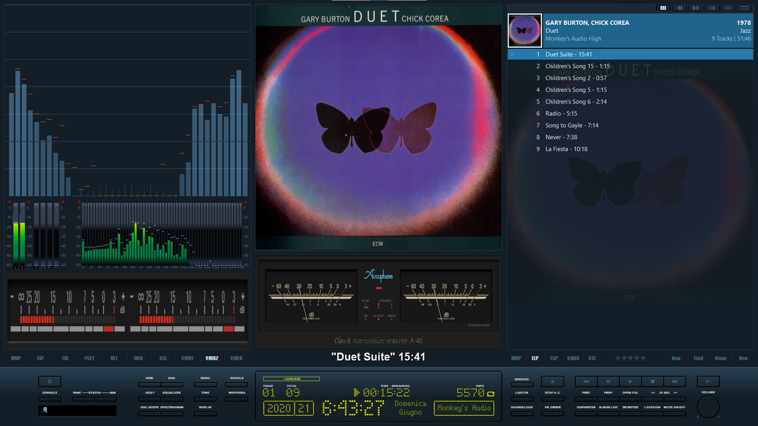Image resolution: width=758 pixels, height=426 pixels.
Task: Click the black search input field
Action: [x=78, y=411]
